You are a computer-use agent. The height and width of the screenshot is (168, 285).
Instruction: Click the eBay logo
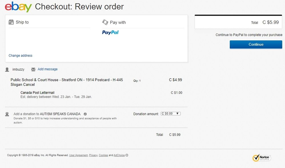18,7
